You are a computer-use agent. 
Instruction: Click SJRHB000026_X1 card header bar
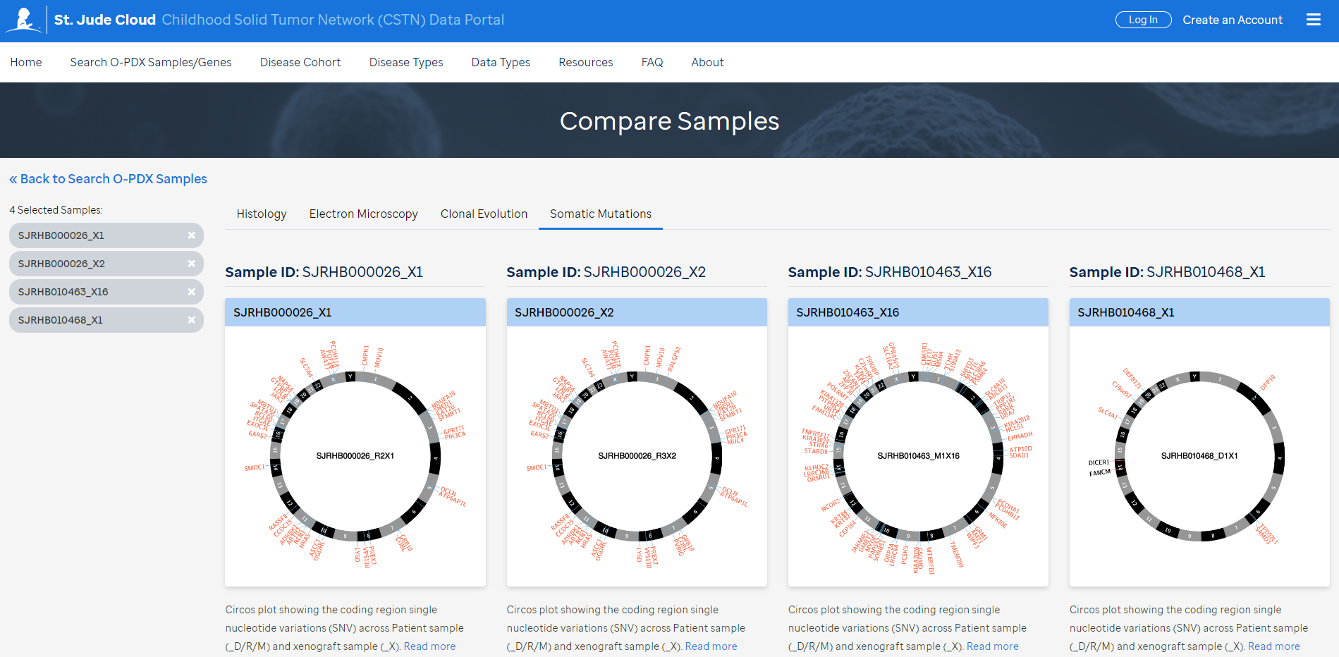pos(355,312)
